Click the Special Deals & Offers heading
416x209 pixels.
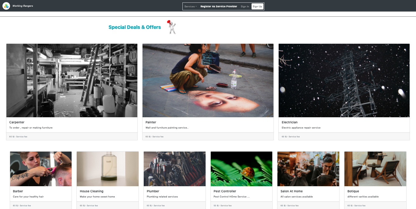(x=135, y=27)
